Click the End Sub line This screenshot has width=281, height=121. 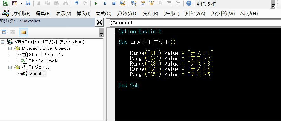pyautogui.click(x=129, y=85)
